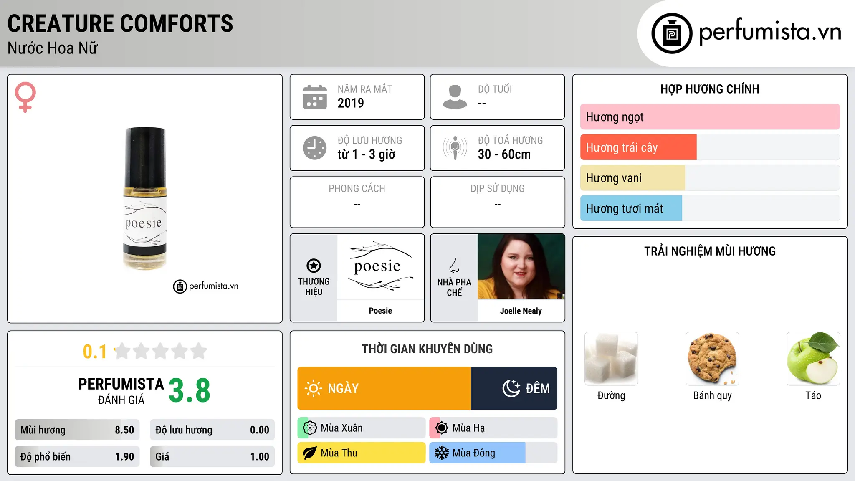Click the Perfumista Đánh giá label
The height and width of the screenshot is (481, 855).
coord(121,391)
